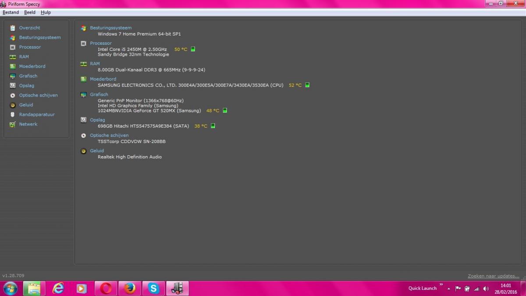
Task: Open the volume speaker icon in system tray
Action: (486, 289)
